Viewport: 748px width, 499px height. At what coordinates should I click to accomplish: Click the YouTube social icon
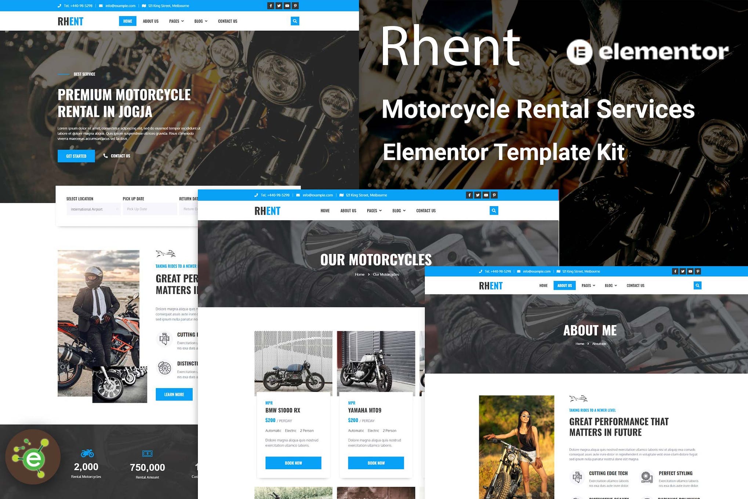point(287,6)
